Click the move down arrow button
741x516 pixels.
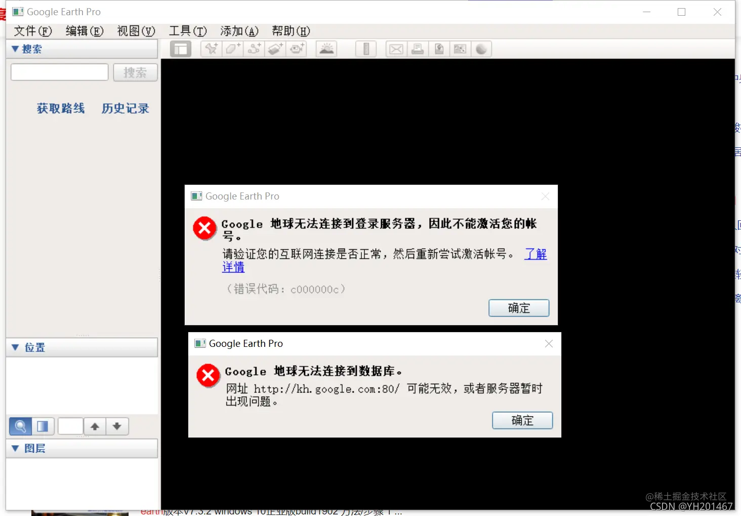[117, 426]
